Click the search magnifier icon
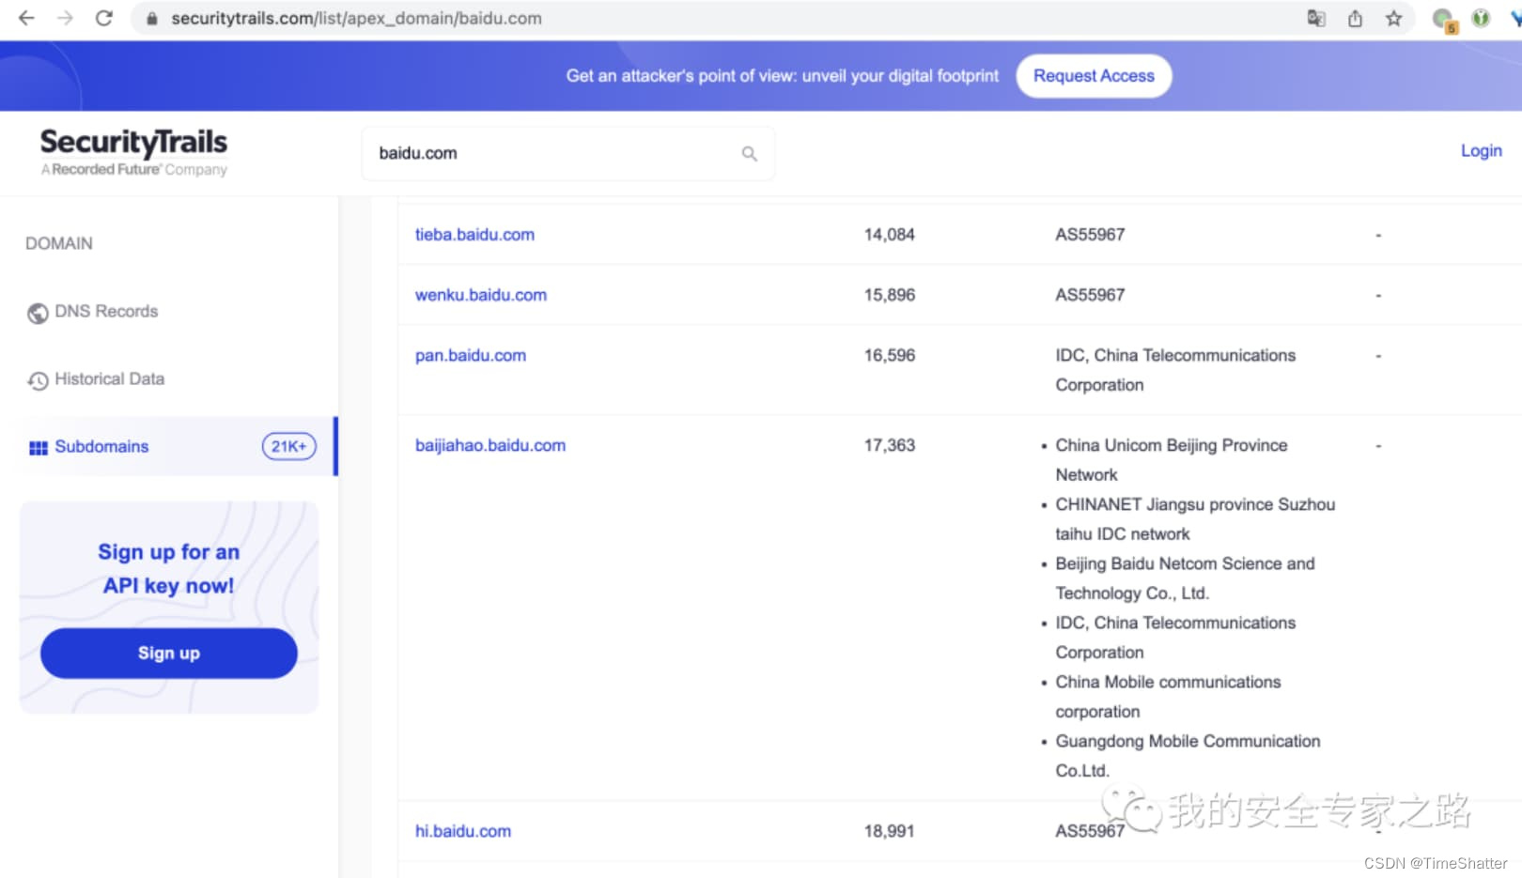The image size is (1522, 878). pos(749,153)
